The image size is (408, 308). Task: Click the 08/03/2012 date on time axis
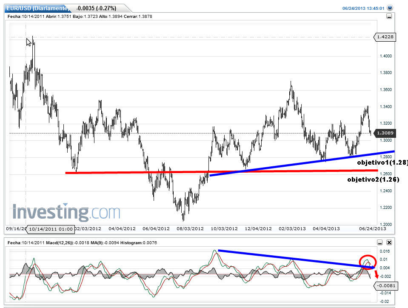click(189, 229)
